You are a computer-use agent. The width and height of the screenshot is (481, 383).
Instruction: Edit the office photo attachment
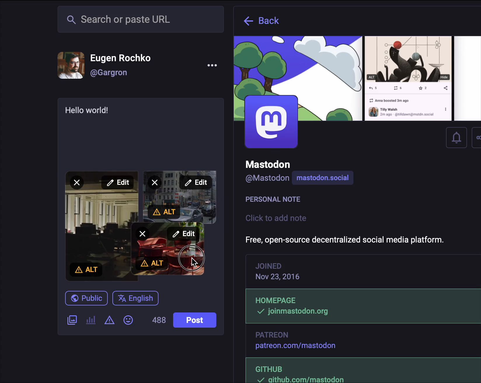(x=118, y=182)
